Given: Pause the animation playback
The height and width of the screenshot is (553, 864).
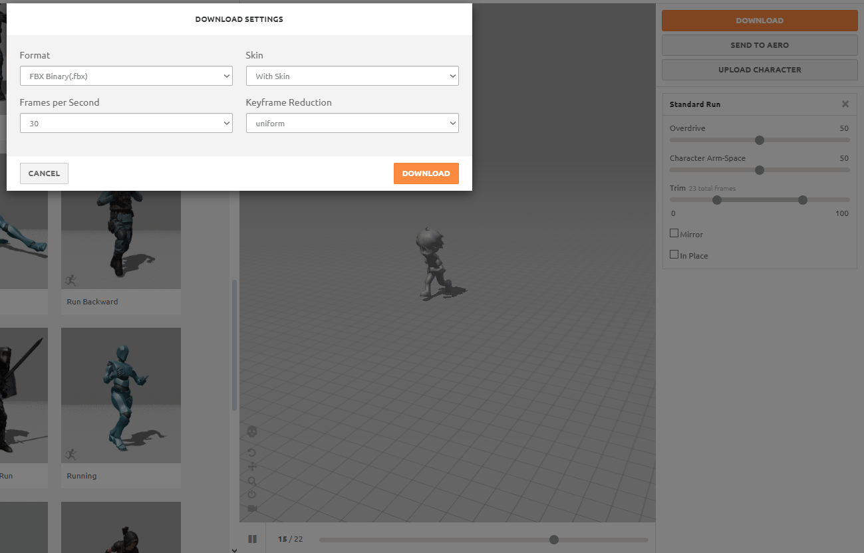Looking at the screenshot, I should tap(253, 539).
